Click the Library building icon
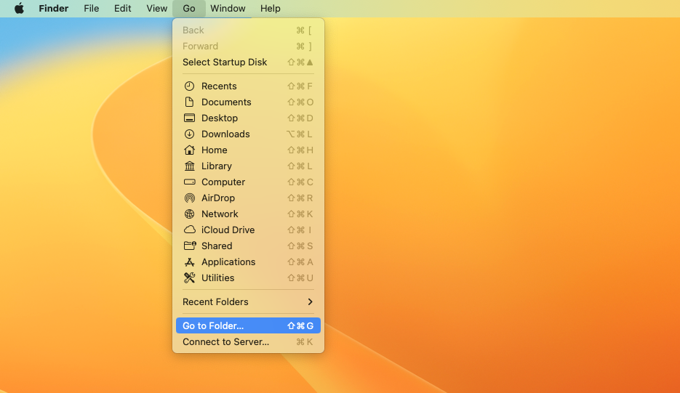The height and width of the screenshot is (393, 680). (190, 166)
